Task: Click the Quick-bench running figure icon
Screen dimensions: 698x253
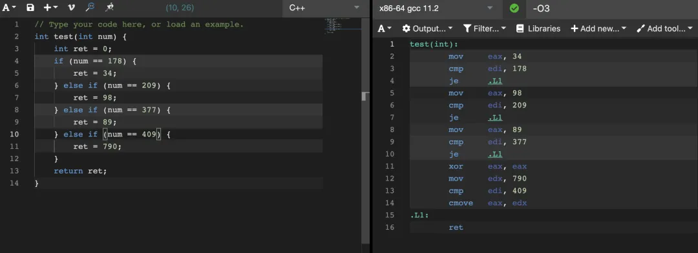Action: click(x=109, y=7)
